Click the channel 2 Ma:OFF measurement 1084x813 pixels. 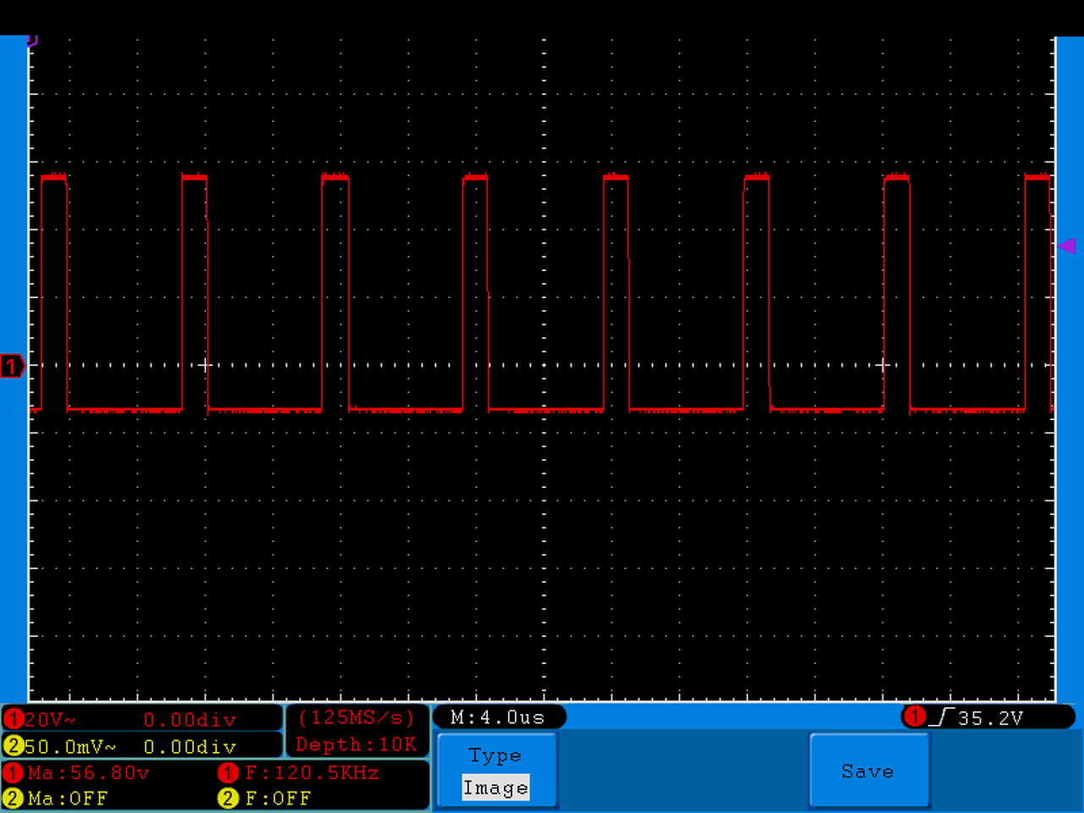tap(68, 799)
